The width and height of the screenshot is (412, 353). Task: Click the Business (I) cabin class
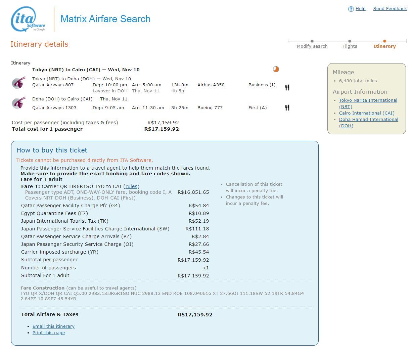pos(262,85)
